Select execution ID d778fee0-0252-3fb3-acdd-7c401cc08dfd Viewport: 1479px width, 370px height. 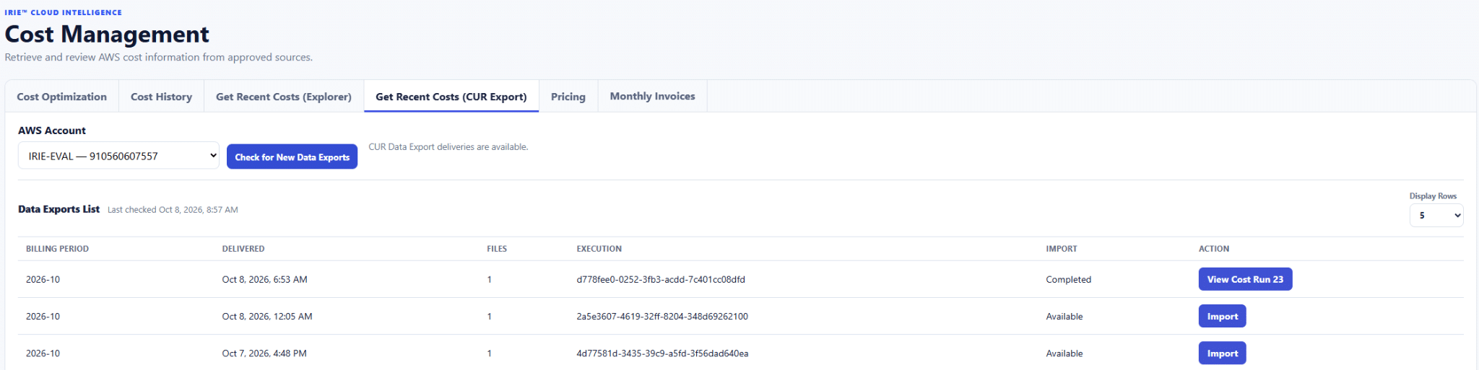tap(661, 279)
